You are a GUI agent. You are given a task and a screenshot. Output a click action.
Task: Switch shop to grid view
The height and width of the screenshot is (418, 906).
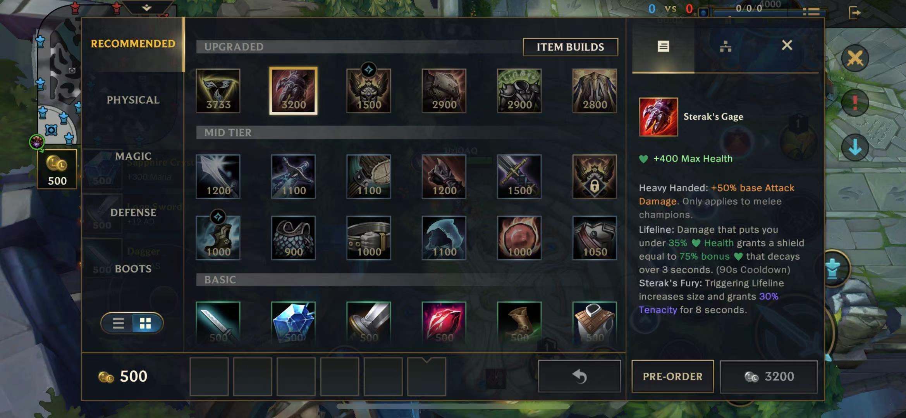(x=145, y=323)
